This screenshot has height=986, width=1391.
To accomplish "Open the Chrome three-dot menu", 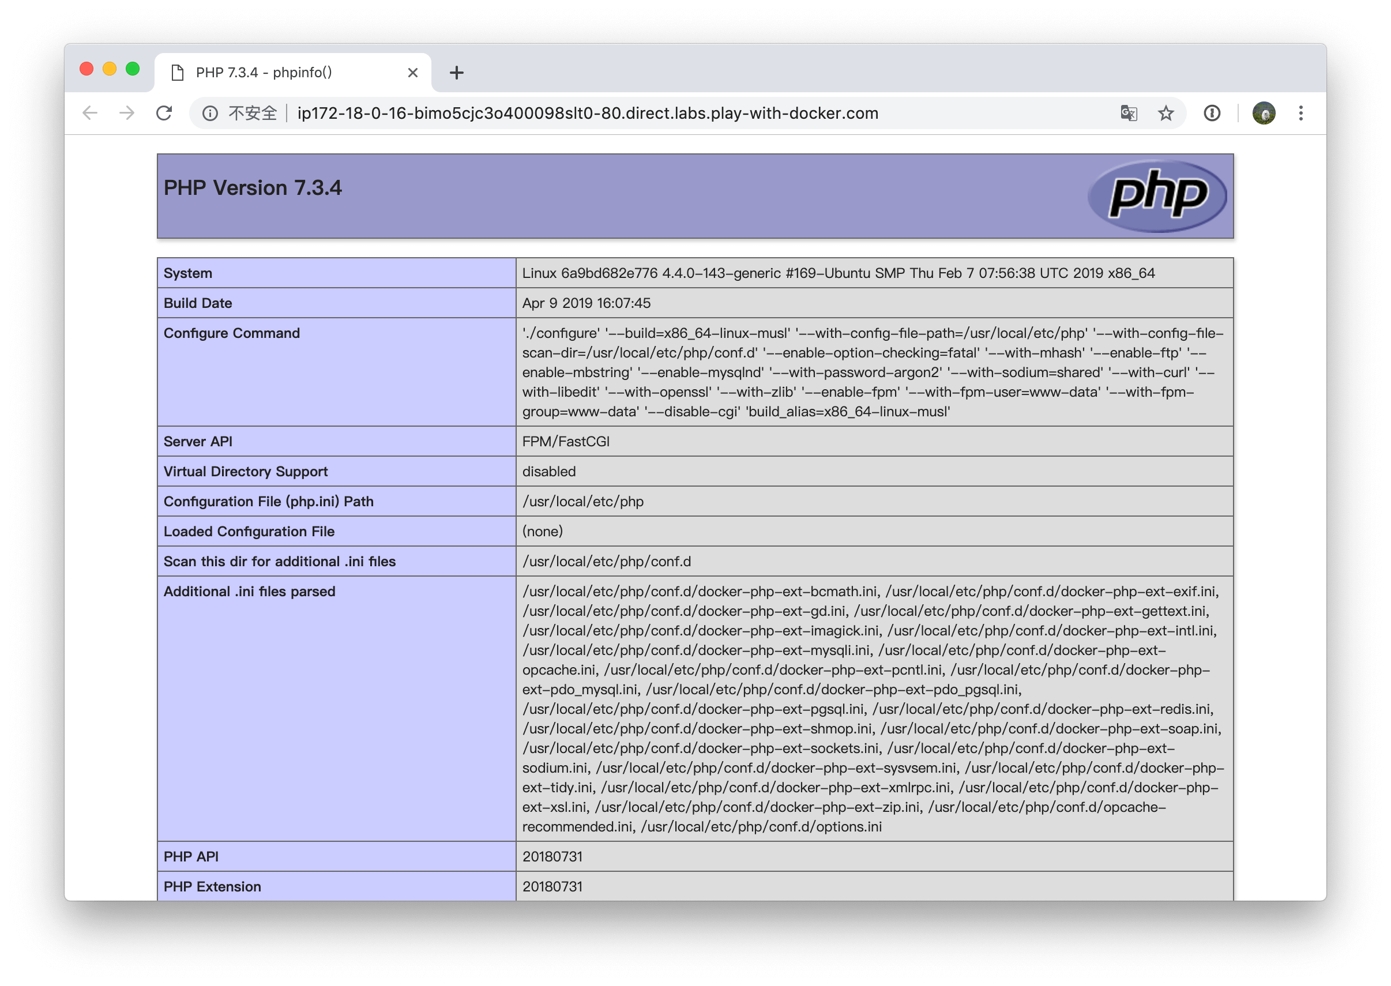I will 1300,113.
